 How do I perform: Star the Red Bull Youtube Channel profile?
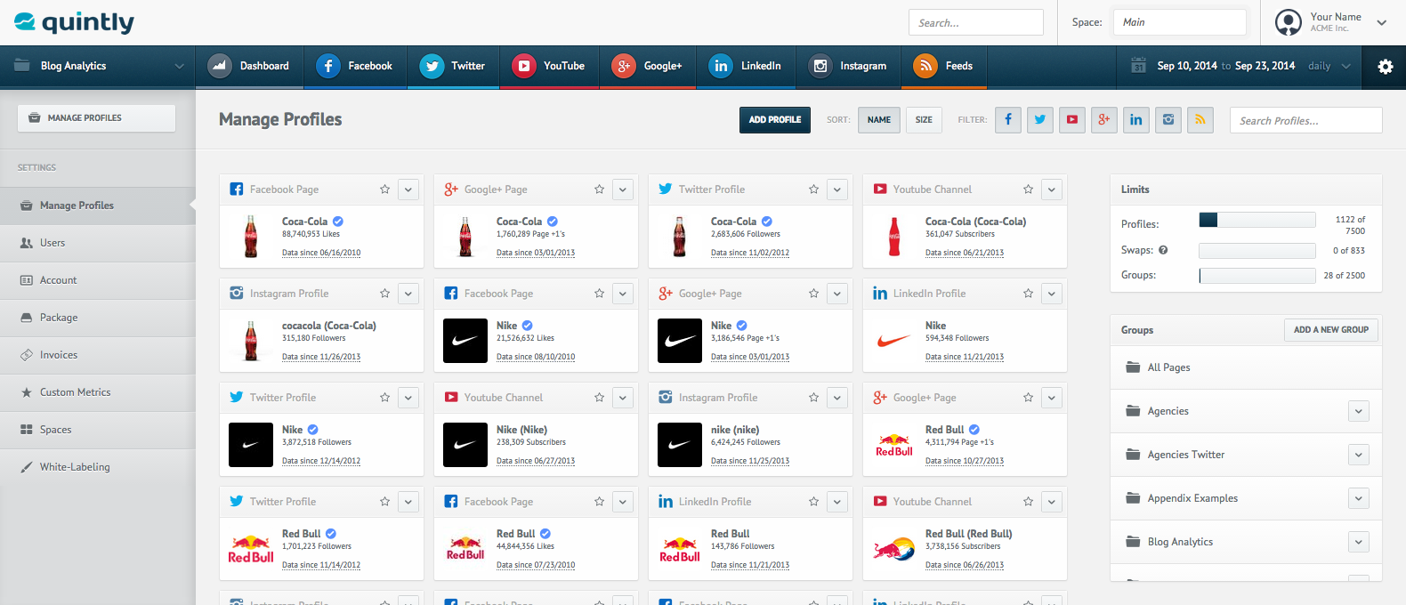(1029, 502)
